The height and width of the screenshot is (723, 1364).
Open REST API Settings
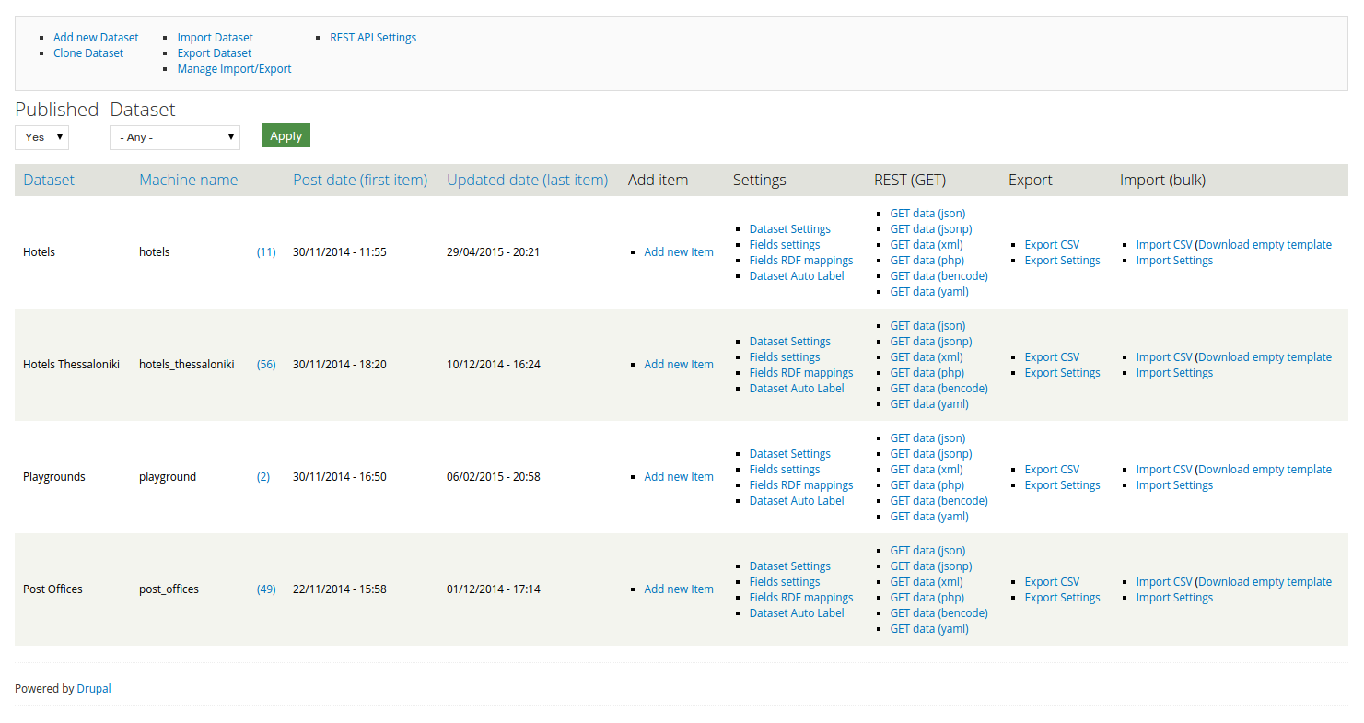pyautogui.click(x=373, y=37)
